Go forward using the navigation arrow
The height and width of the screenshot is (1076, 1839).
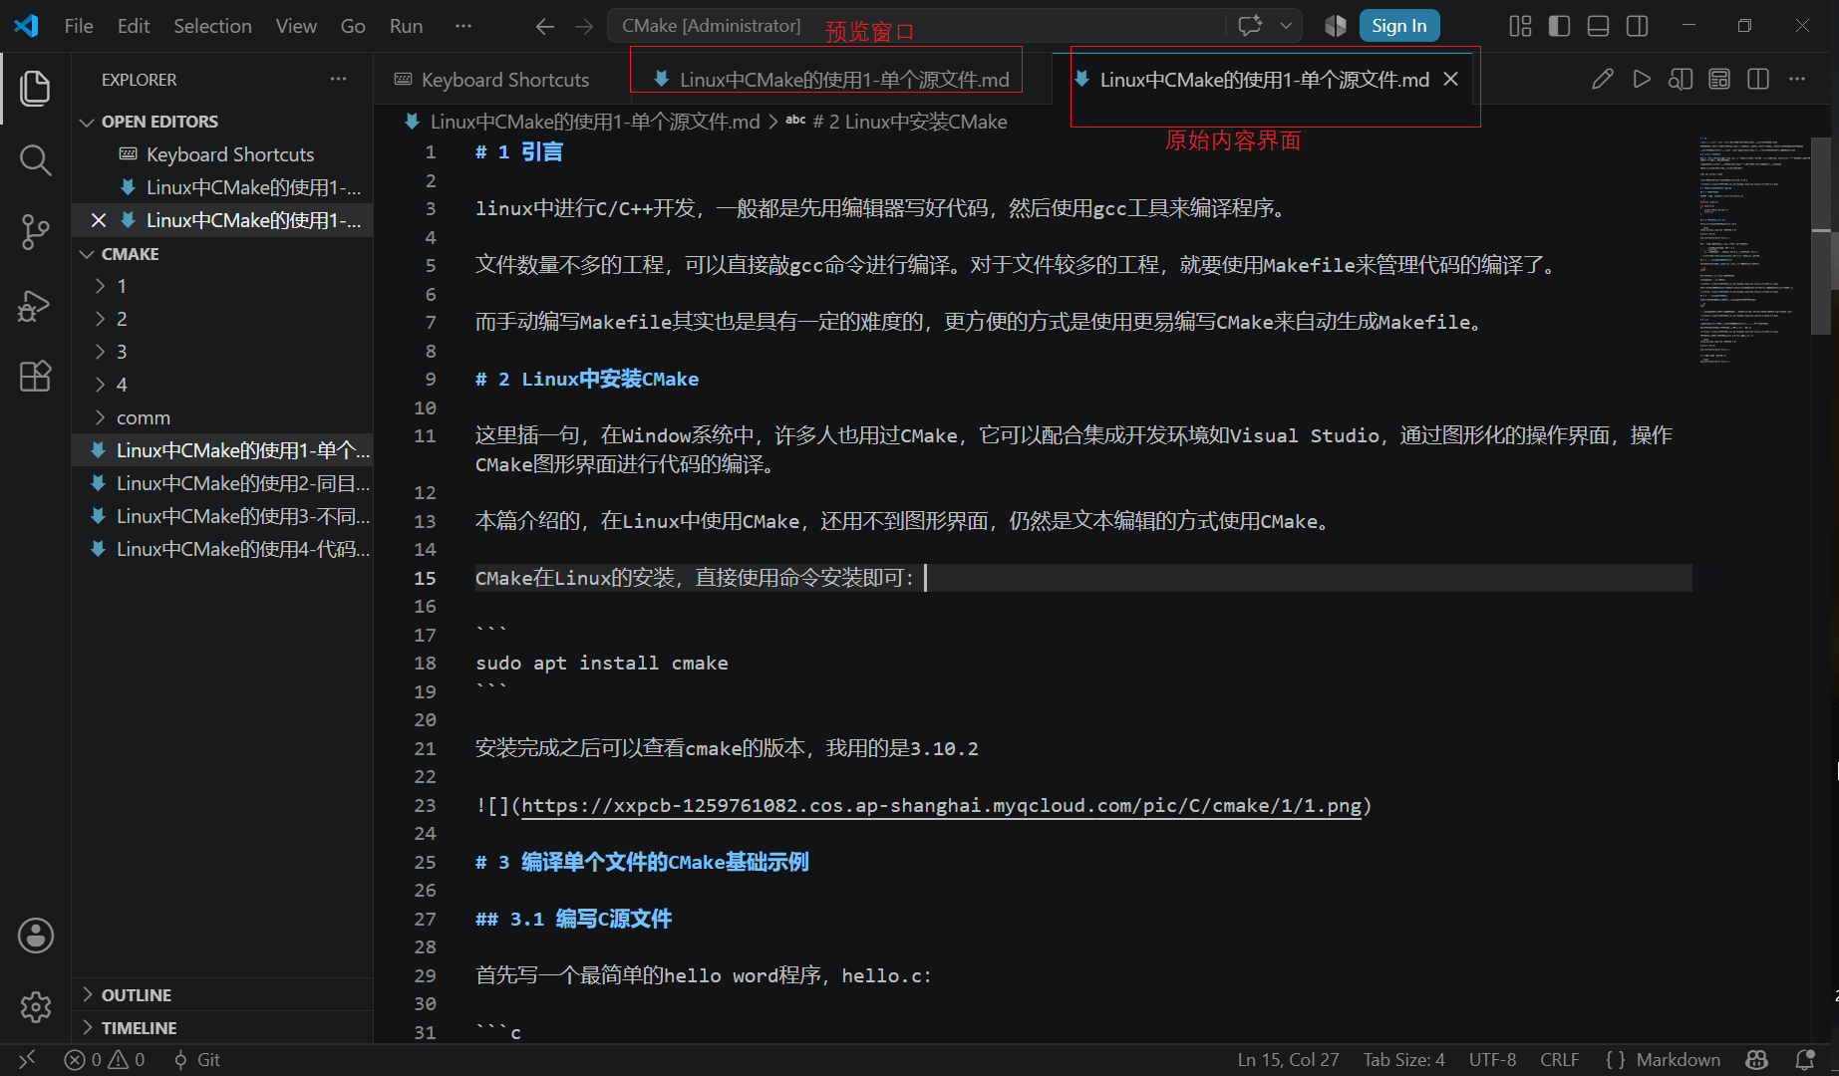pos(584,27)
